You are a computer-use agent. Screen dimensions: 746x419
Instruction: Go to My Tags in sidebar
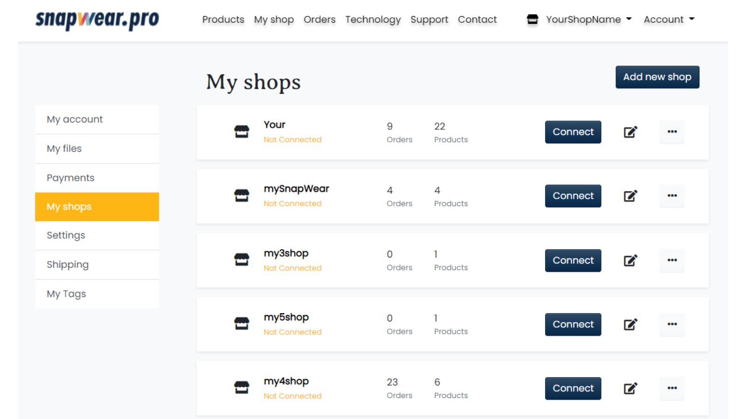[97, 294]
